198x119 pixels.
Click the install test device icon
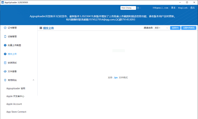click(5, 63)
